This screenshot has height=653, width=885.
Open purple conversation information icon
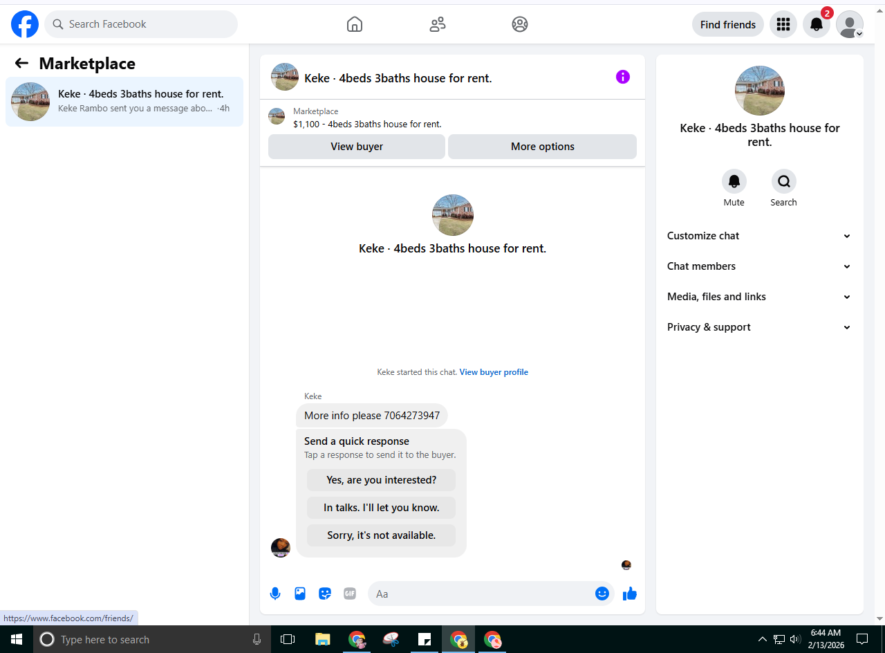pos(622,77)
